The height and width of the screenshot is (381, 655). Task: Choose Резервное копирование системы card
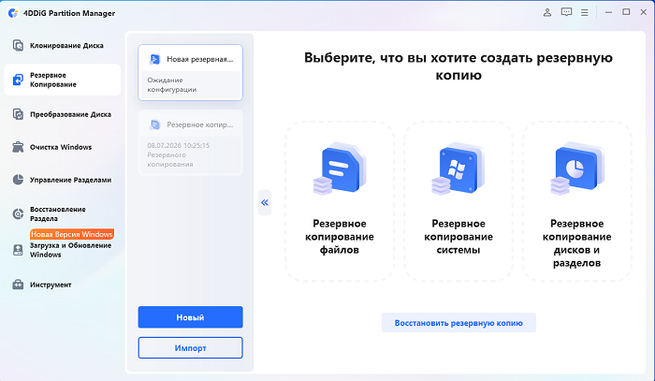pos(458,202)
